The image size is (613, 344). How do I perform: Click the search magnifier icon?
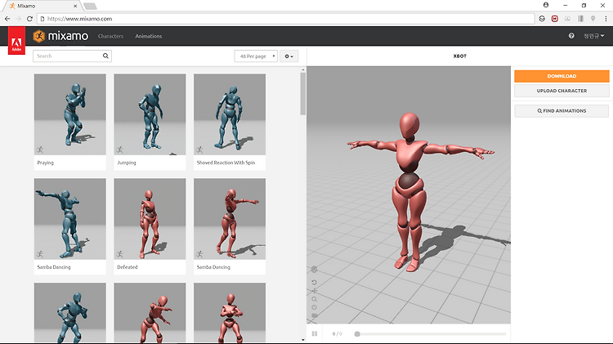[105, 56]
